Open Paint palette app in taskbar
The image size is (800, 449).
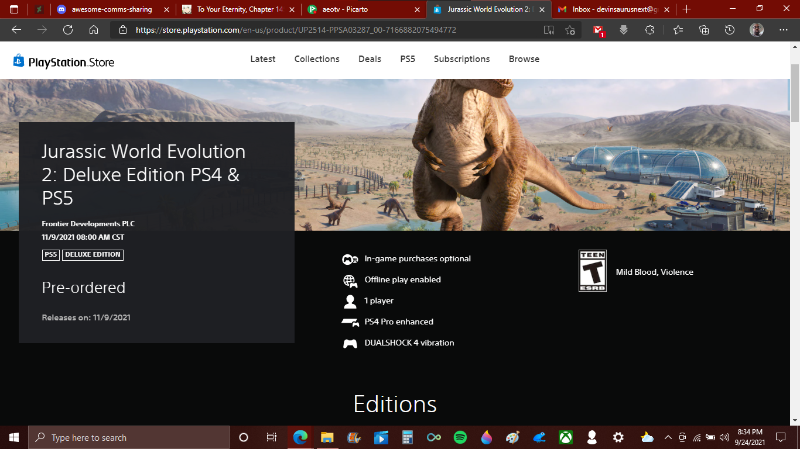click(513, 437)
